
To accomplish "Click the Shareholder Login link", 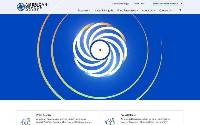I will click(121, 4).
